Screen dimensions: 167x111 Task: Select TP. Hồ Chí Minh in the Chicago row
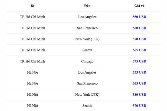(x=33, y=61)
